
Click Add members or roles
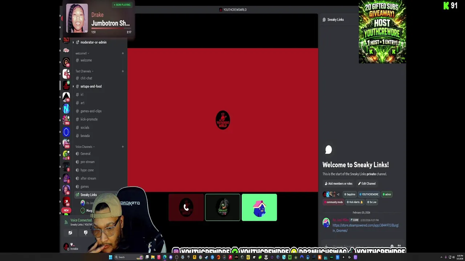[339, 183]
